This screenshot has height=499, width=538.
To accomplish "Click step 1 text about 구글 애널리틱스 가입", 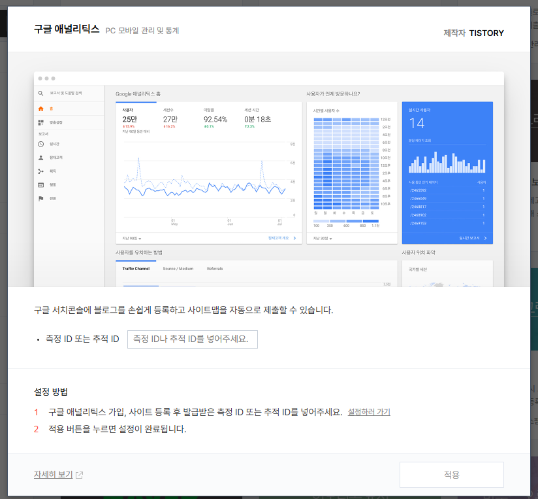I will click(195, 412).
